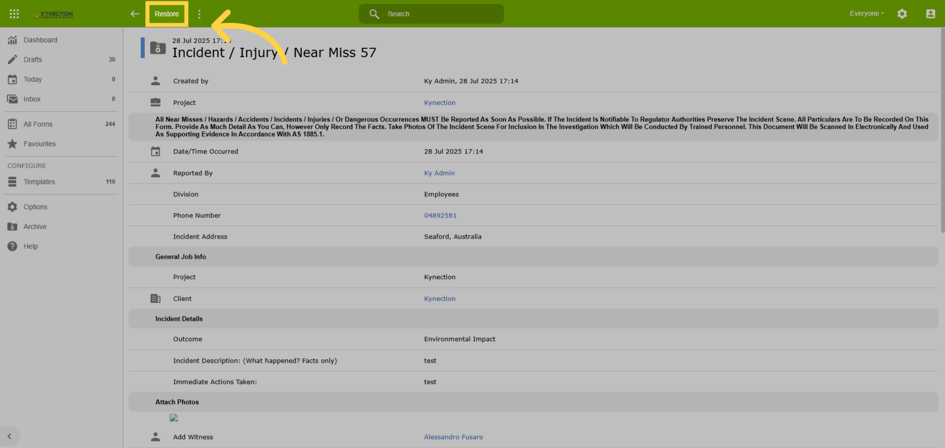This screenshot has width=945, height=448.
Task: Click the Help question mark icon
Action: [13, 246]
